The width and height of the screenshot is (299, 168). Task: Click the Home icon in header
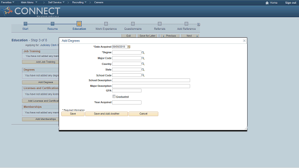(267, 3)
